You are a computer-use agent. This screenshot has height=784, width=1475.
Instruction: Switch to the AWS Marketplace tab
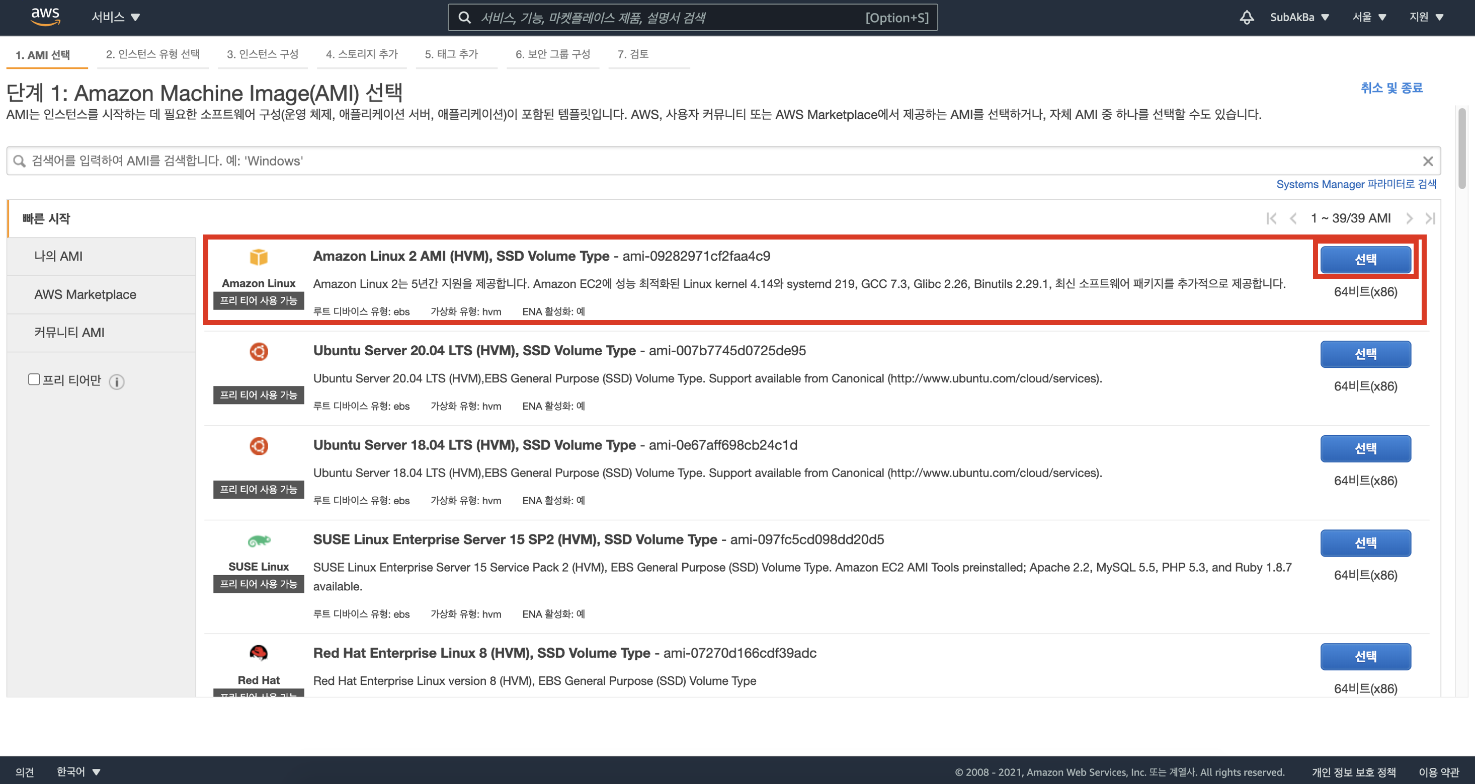tap(86, 294)
